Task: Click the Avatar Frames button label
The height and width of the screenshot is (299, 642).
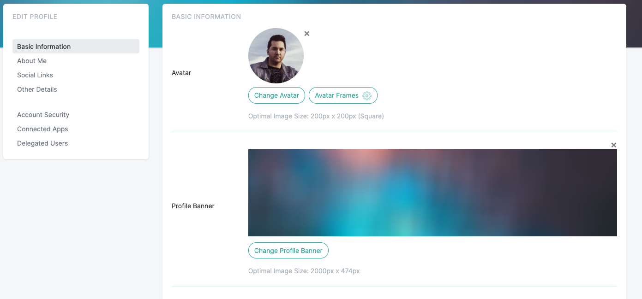Action: click(336, 95)
